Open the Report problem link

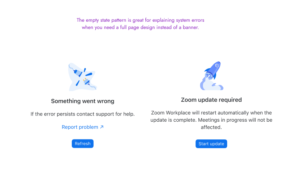(x=80, y=127)
